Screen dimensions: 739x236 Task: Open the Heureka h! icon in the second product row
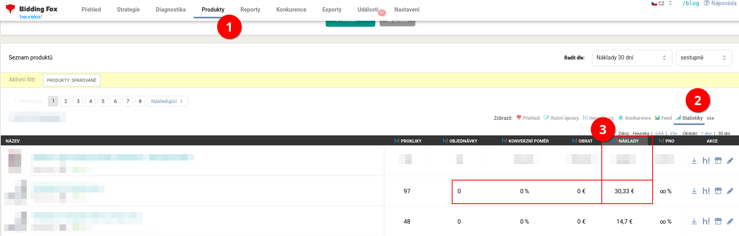[706, 191]
